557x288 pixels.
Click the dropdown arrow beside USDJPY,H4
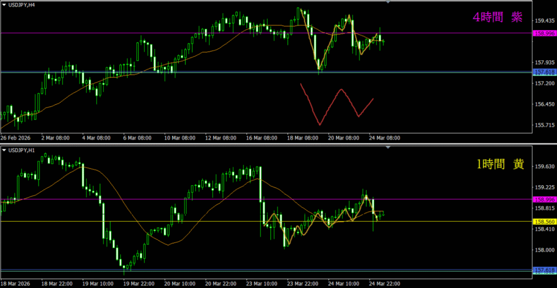pyautogui.click(x=4, y=4)
